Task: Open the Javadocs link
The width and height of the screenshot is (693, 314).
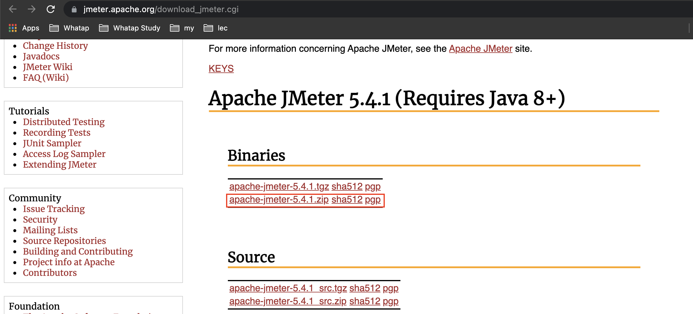Action: [x=41, y=56]
